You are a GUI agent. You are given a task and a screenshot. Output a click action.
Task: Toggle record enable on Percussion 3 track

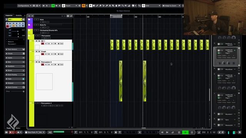click(x=43, y=64)
